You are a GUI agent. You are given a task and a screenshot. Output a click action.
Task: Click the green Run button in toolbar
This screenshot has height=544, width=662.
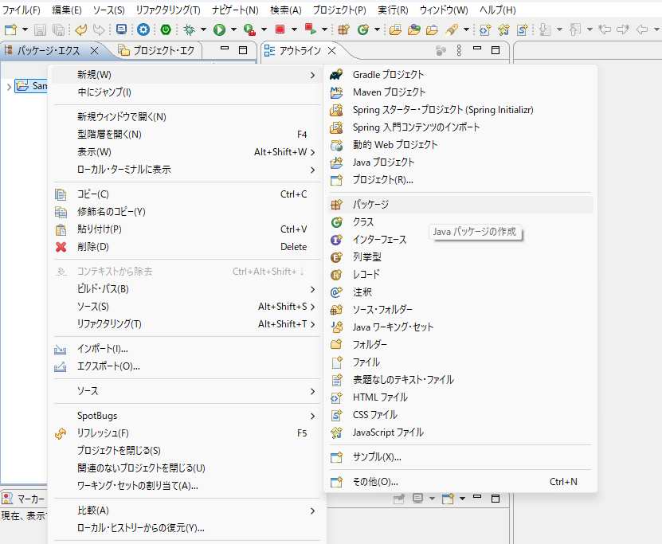219,29
